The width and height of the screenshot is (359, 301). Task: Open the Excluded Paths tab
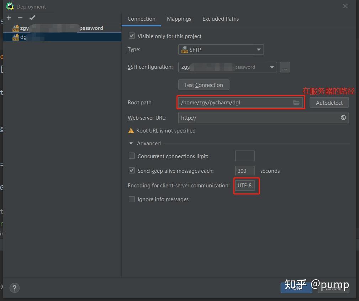(220, 19)
